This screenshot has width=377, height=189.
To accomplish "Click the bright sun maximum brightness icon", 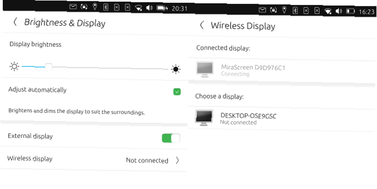I will [176, 69].
